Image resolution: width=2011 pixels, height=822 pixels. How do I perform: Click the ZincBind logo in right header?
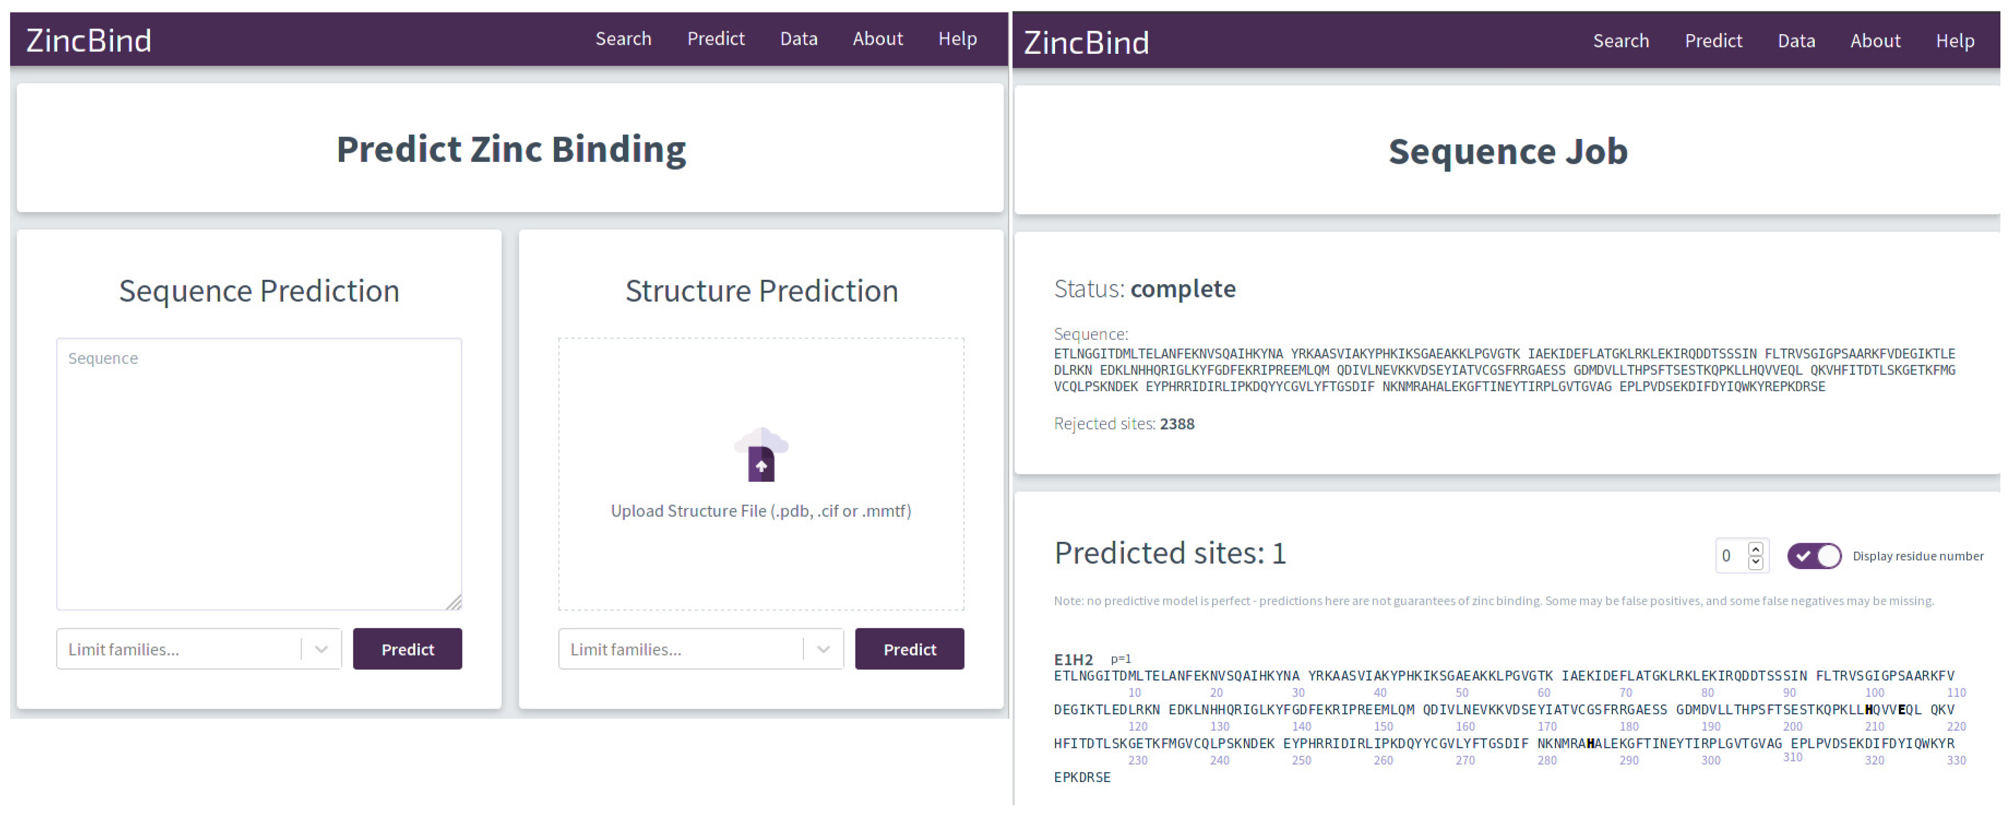pos(1086,43)
